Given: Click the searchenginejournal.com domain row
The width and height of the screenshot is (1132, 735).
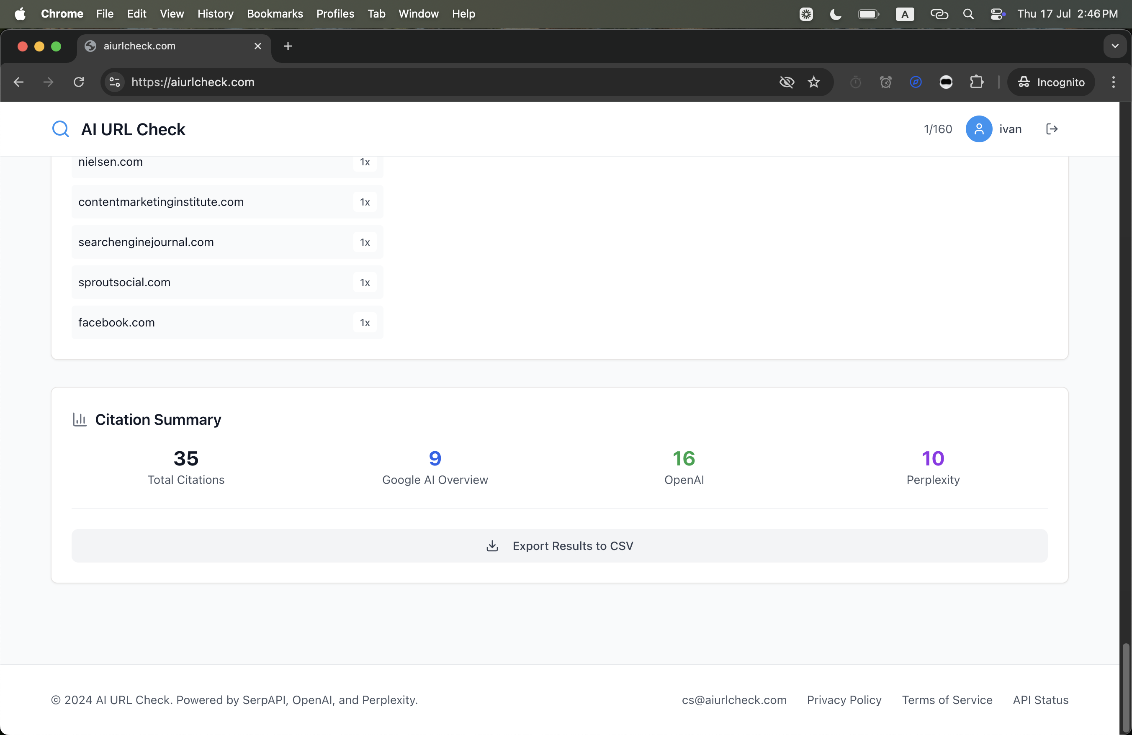Looking at the screenshot, I should [x=227, y=242].
